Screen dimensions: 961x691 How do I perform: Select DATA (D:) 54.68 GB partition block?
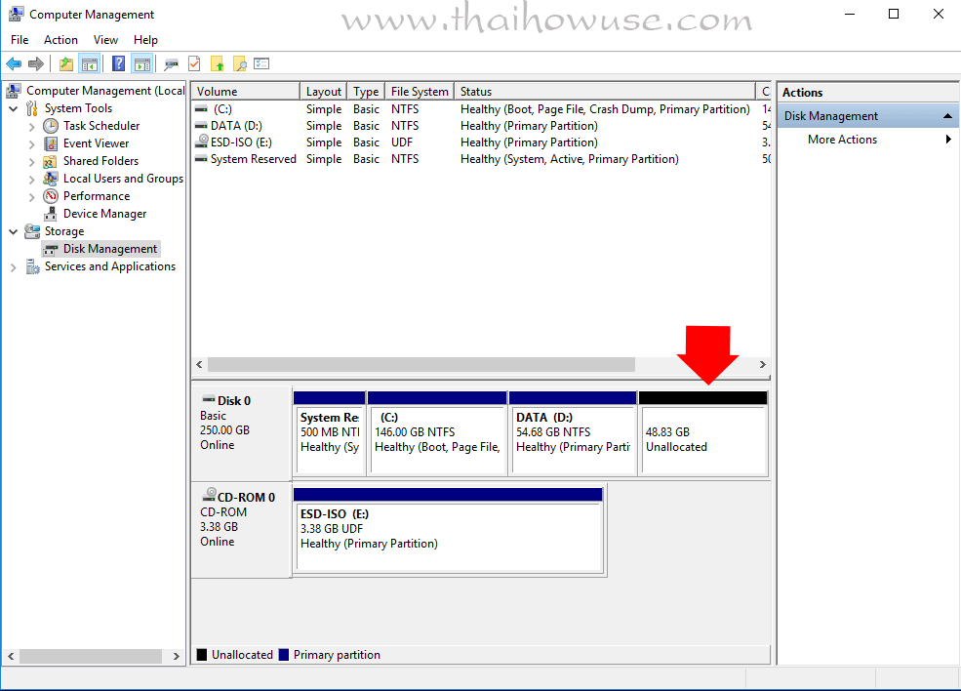coord(573,433)
